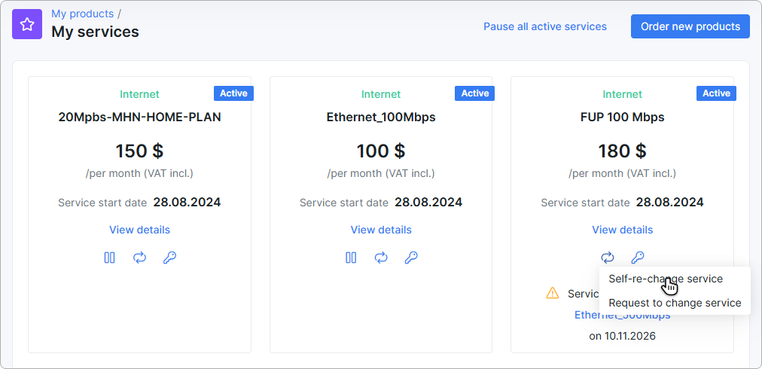762x369 pixels.
Task: Click the 150 $ price
Action: [x=139, y=151]
